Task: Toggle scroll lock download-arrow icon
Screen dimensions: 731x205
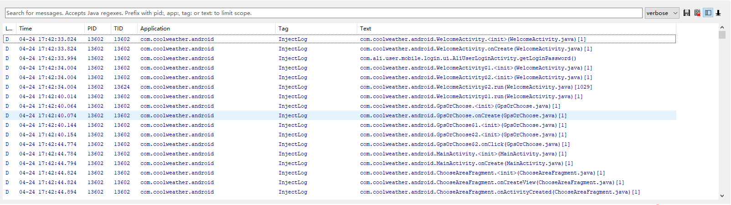Action: (x=718, y=13)
